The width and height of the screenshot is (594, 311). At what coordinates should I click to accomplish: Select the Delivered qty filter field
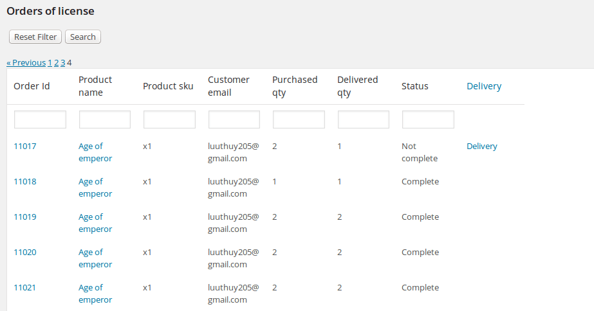(x=364, y=120)
